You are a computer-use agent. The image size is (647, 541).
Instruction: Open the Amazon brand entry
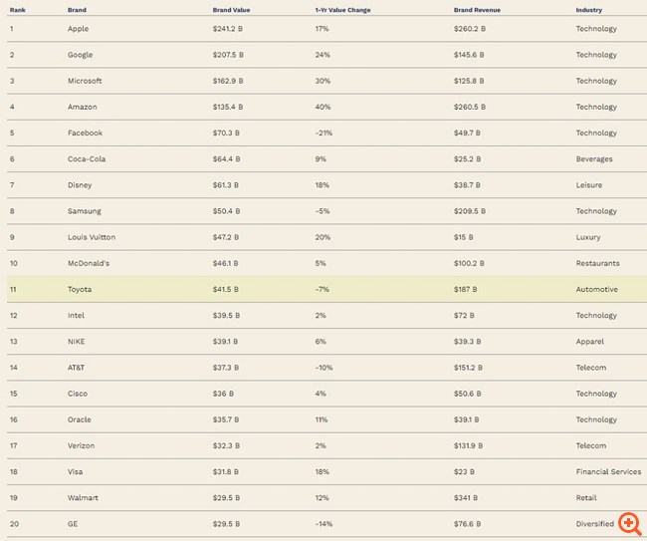point(82,107)
